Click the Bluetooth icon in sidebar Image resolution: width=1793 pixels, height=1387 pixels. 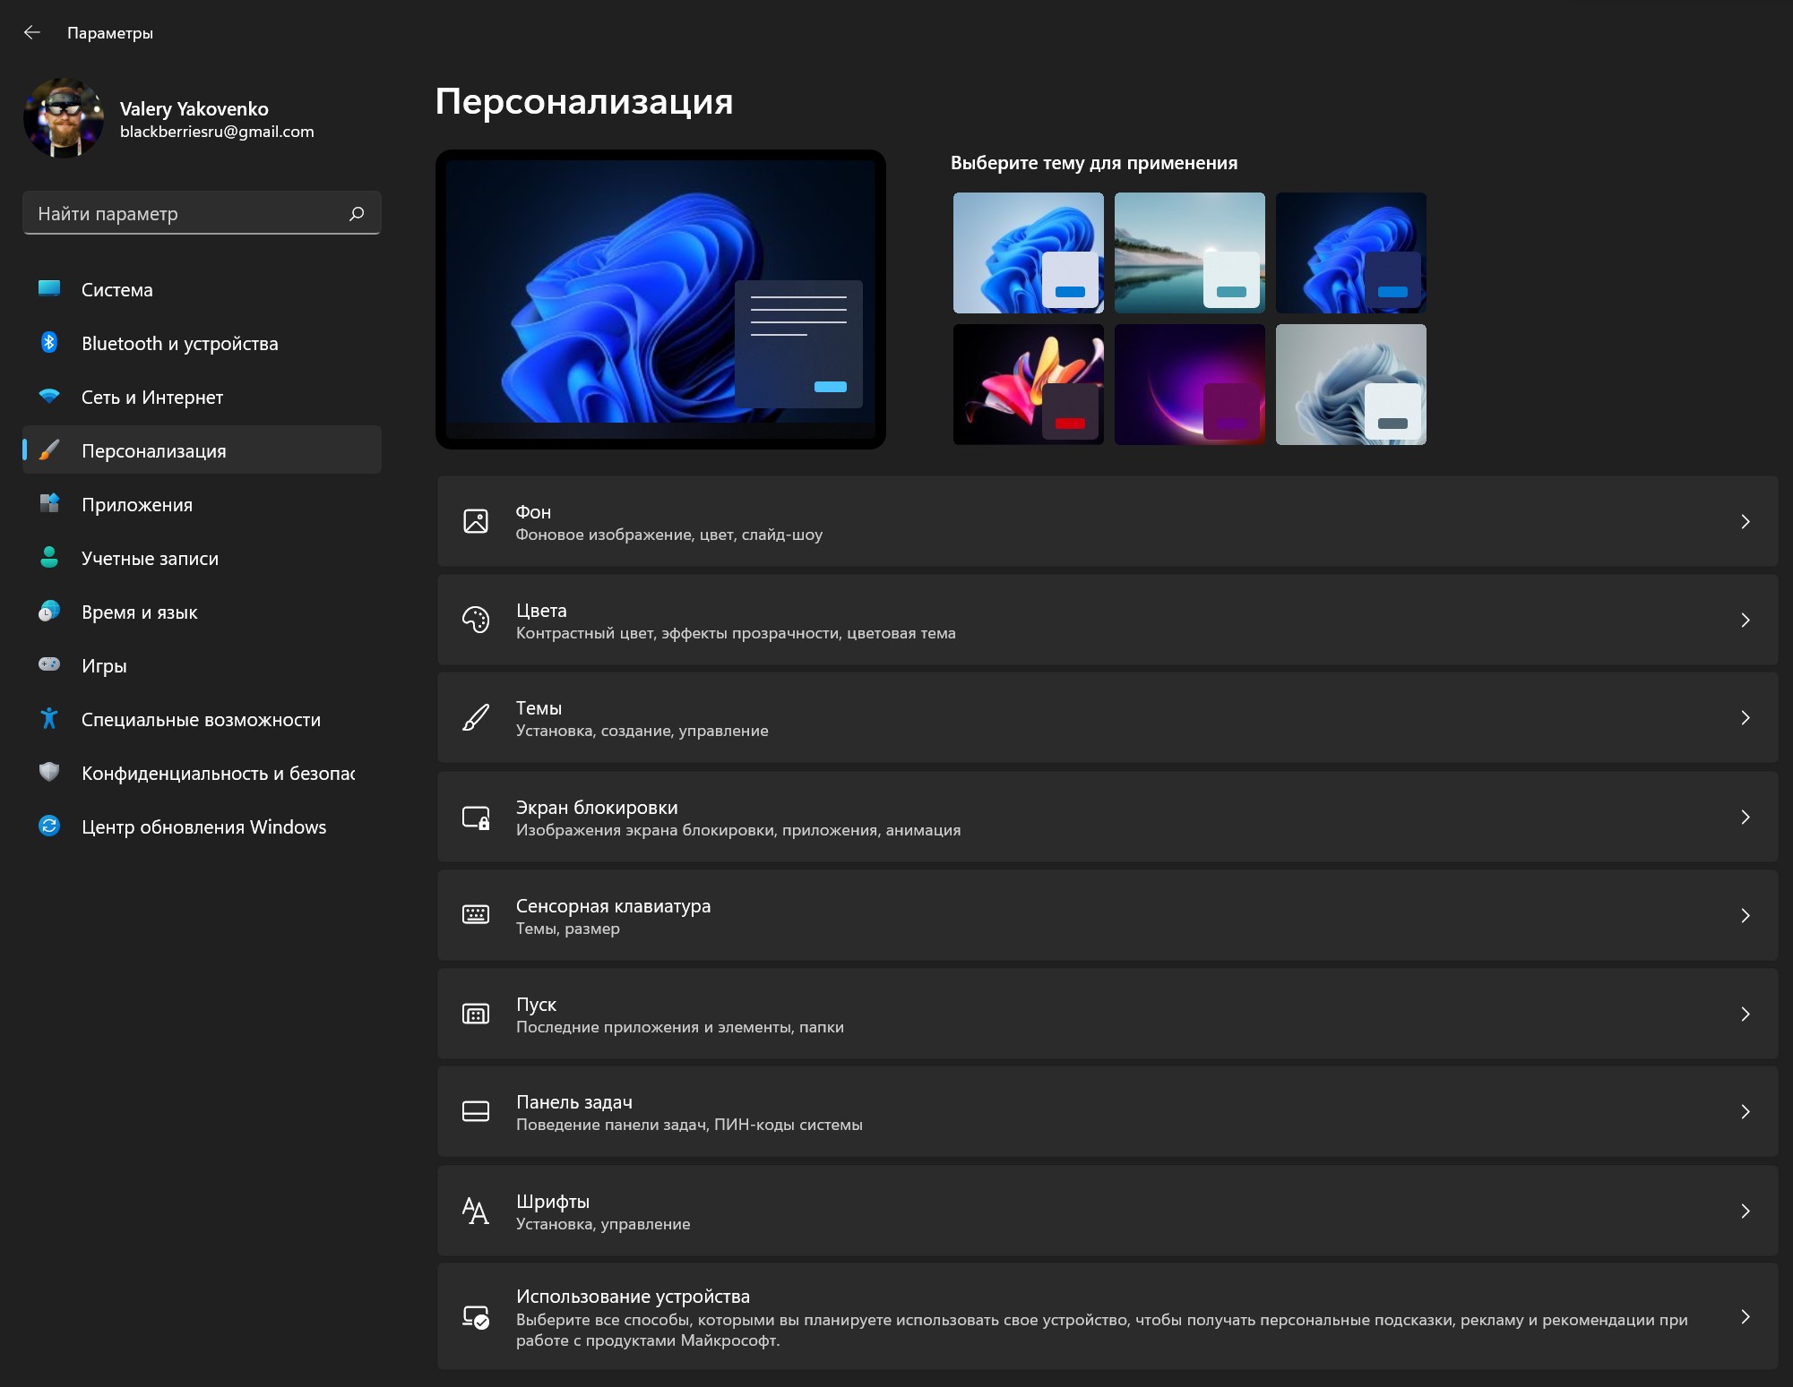coord(49,343)
